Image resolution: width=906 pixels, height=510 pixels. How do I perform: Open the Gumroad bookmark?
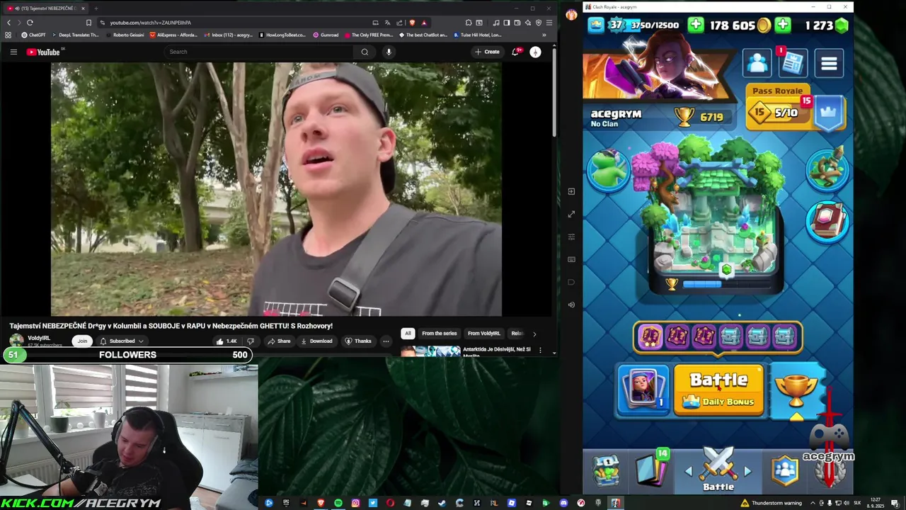click(326, 35)
